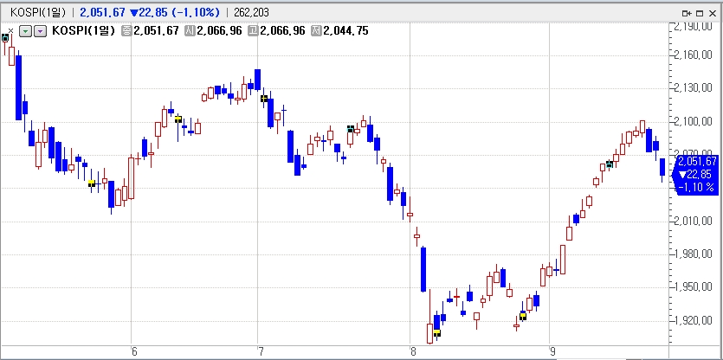Open the purple dropdown next to KOSPI legend
Viewport: 723px width, 360px height.
point(40,31)
